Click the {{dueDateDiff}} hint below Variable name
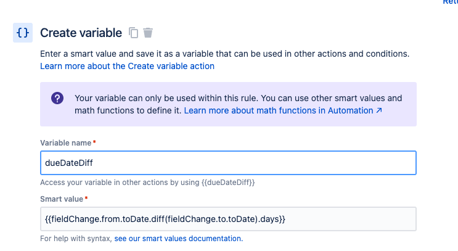 [228, 183]
